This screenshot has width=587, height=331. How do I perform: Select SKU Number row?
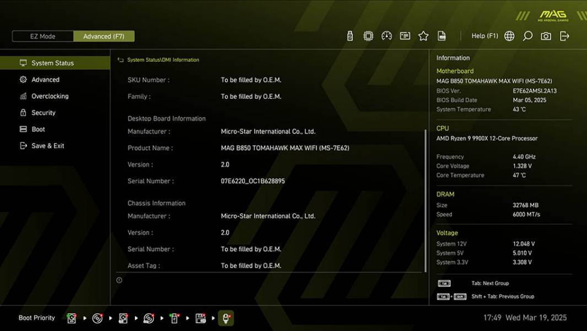[270, 80]
